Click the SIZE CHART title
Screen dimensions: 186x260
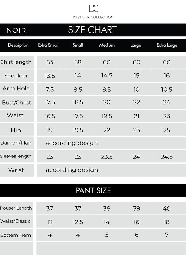pos(92,30)
